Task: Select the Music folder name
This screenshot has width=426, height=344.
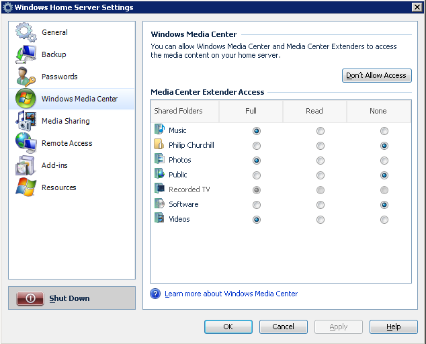Action: tap(177, 130)
